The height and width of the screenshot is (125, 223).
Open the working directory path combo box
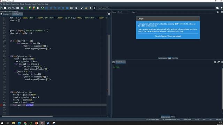click(156, 8)
